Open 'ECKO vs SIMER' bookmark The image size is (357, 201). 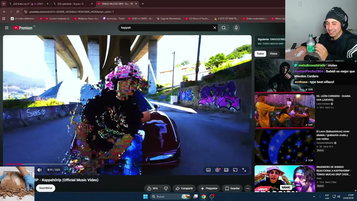141,19
